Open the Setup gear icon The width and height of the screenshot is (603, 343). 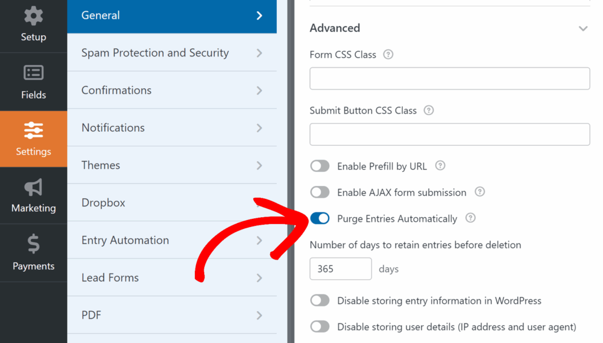tap(34, 16)
